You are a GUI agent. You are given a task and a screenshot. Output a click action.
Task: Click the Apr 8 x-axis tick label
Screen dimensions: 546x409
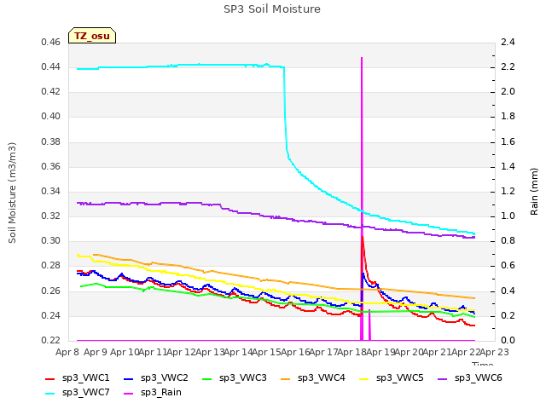[x=67, y=352]
